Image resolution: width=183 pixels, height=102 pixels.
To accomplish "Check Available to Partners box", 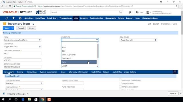I will pos(120,80).
